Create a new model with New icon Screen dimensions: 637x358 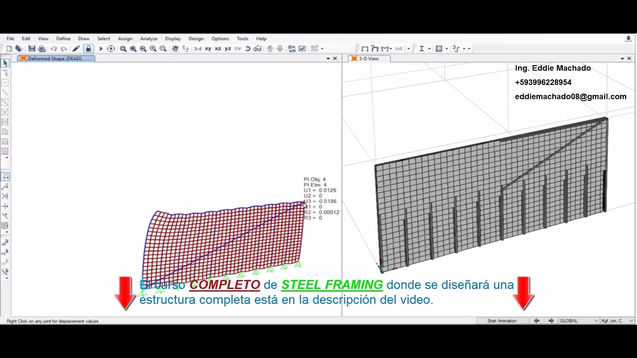pos(9,49)
